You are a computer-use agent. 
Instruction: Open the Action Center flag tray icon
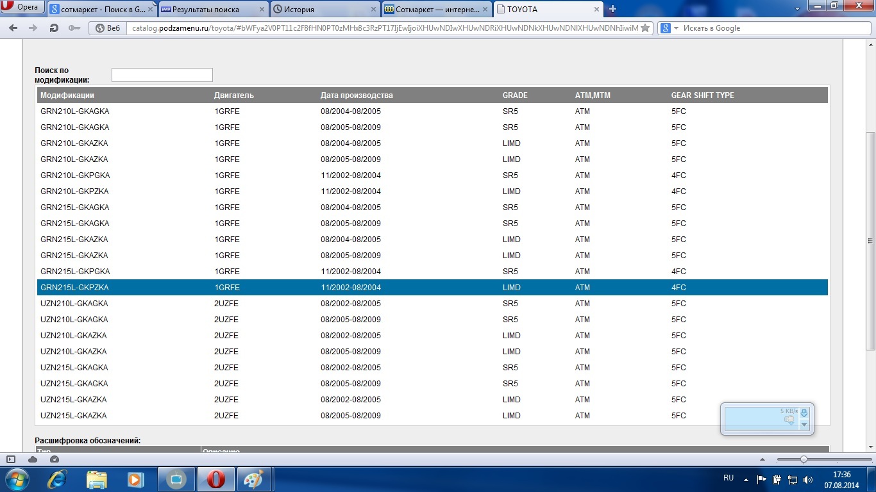click(x=762, y=479)
